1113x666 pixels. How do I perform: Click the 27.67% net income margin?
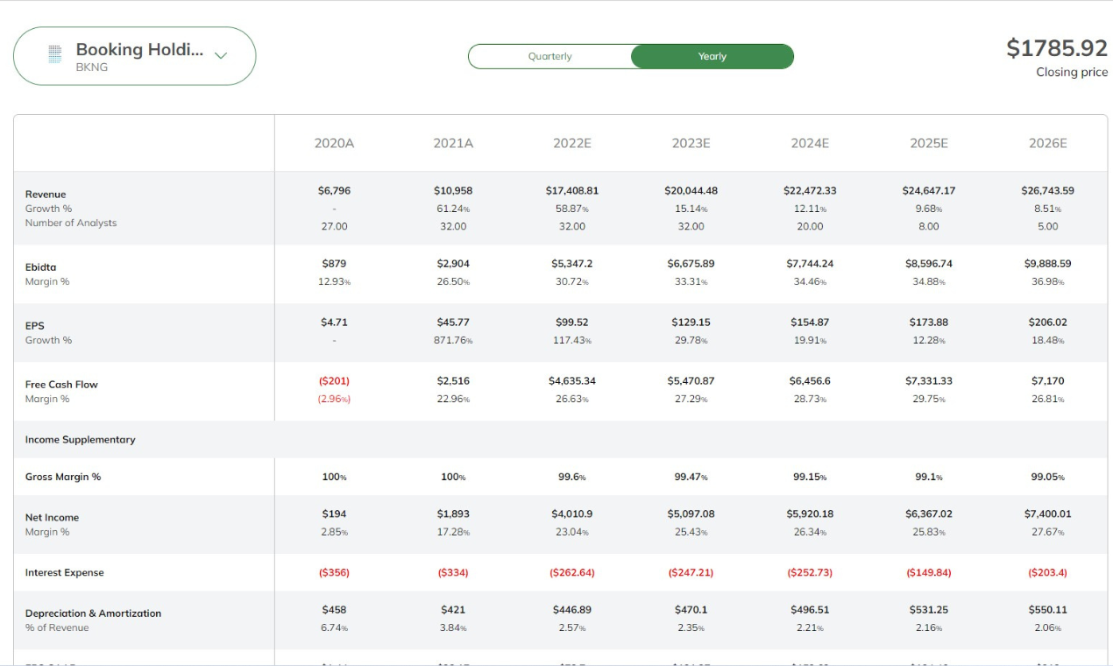point(1047,532)
